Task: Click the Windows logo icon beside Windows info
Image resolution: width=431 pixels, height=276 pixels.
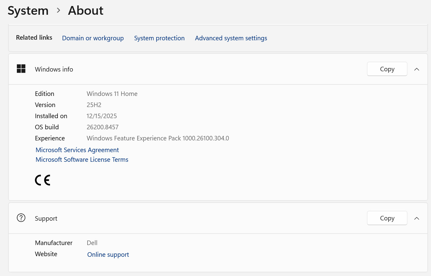Action: (21, 69)
